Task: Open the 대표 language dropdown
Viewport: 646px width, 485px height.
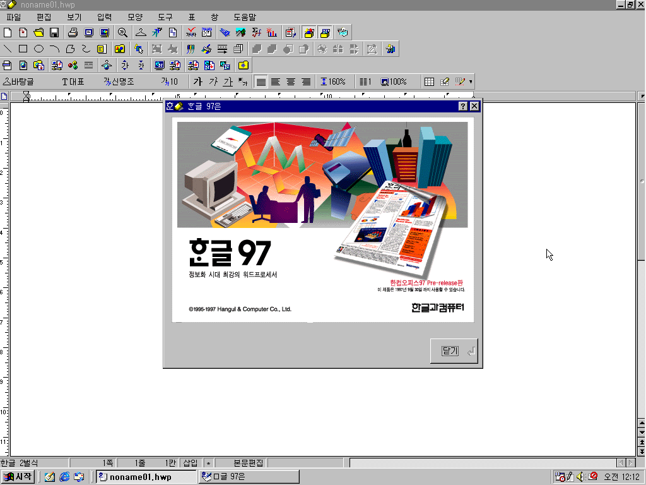Action: tap(73, 81)
